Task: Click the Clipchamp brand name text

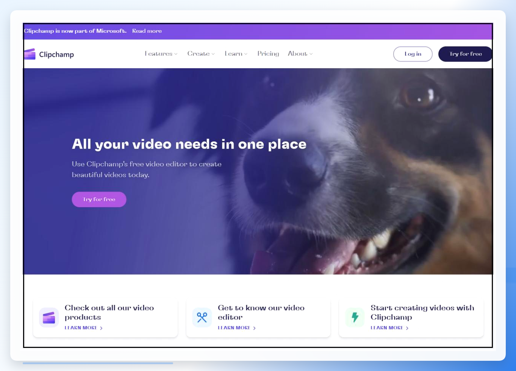Action: 56,55
